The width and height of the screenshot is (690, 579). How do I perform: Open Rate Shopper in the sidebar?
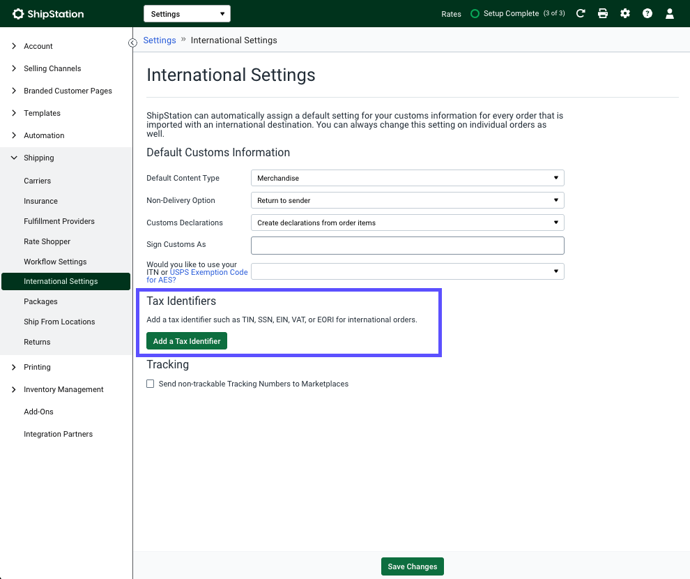47,242
